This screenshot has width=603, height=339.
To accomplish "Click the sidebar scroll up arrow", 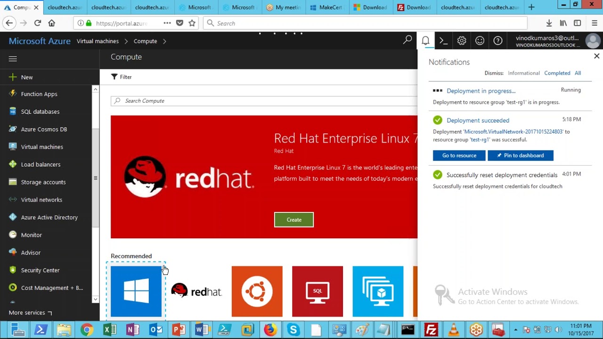I will pos(95,89).
